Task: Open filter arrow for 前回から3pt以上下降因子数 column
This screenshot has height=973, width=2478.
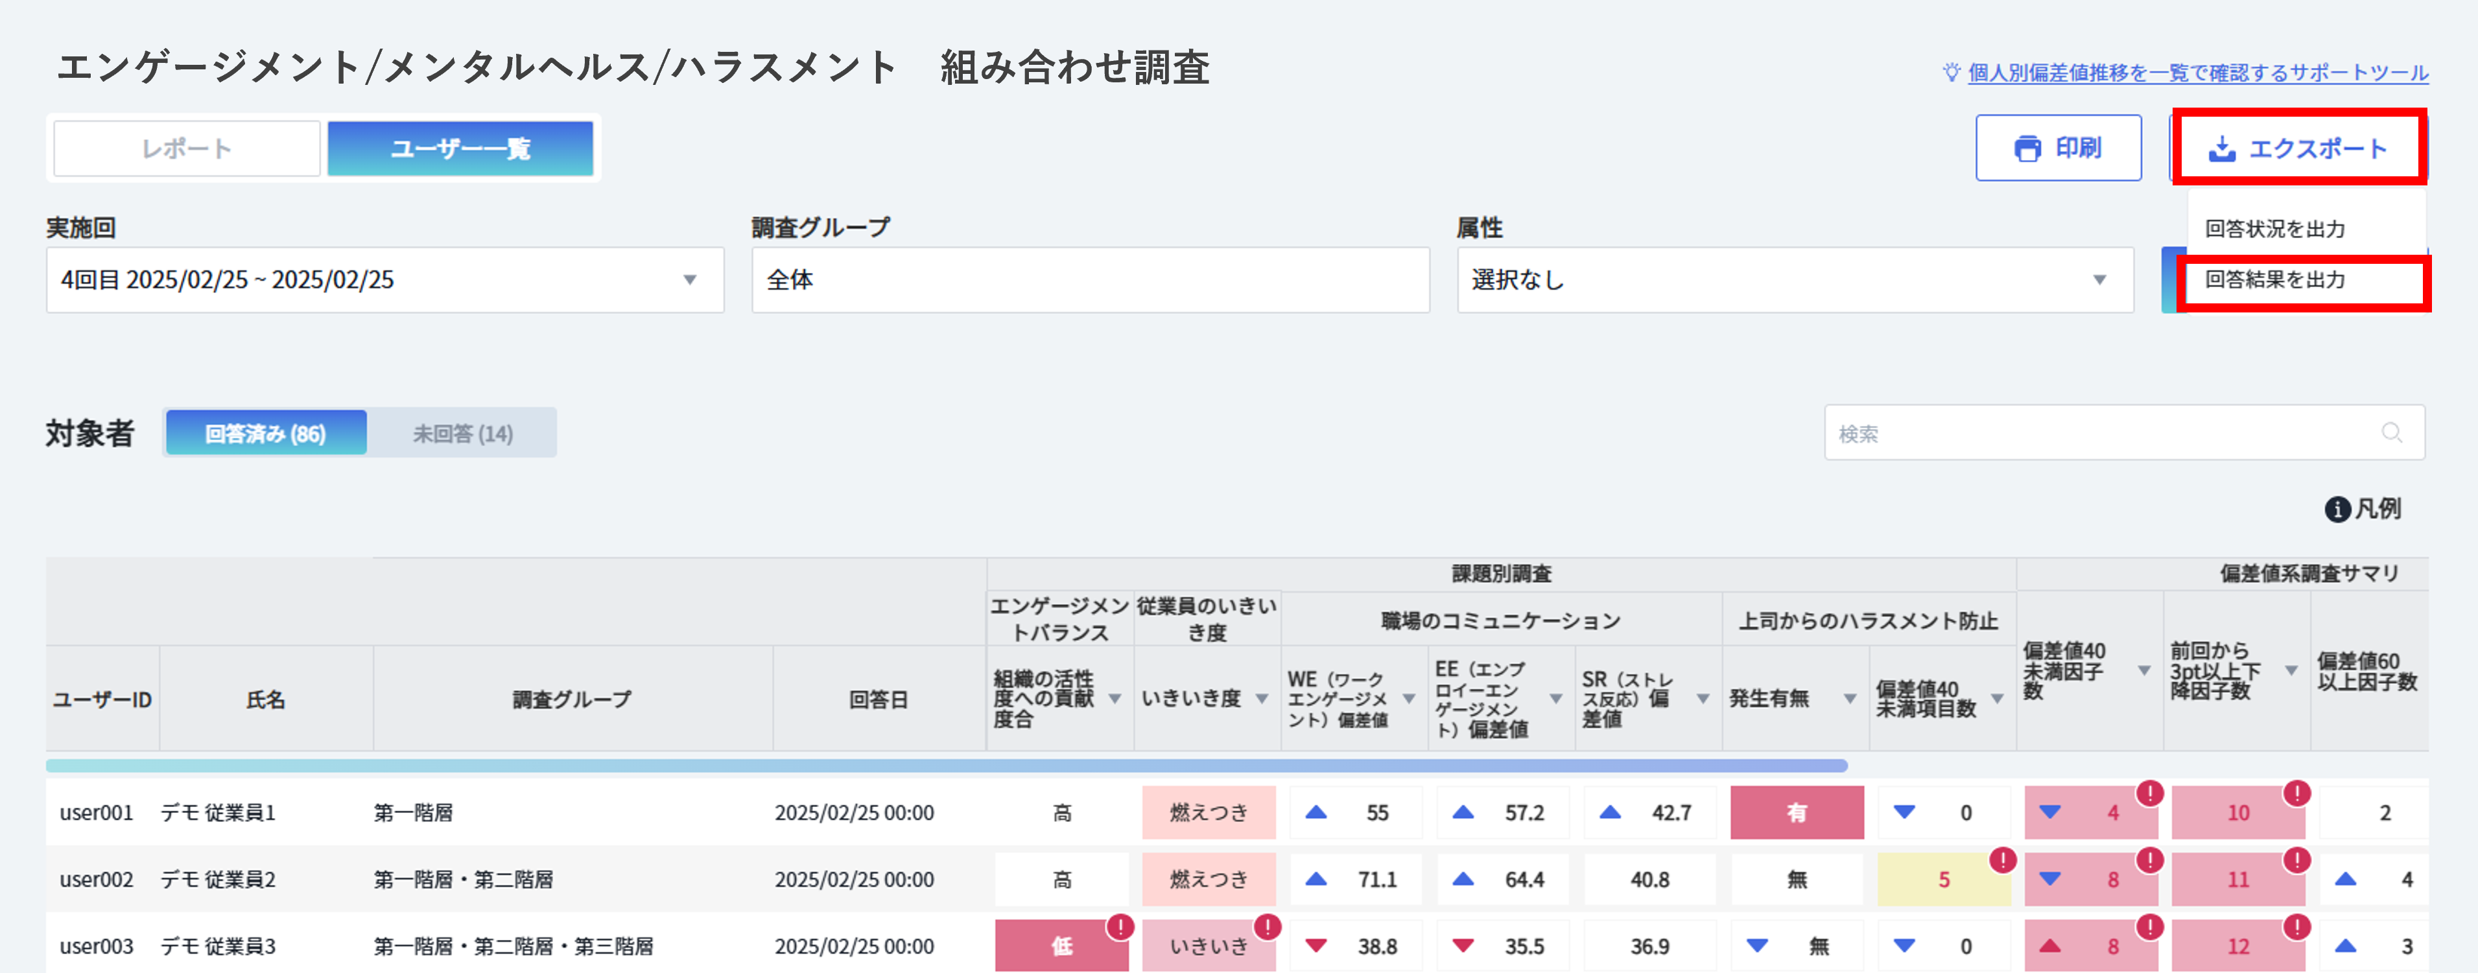Action: click(x=2291, y=670)
